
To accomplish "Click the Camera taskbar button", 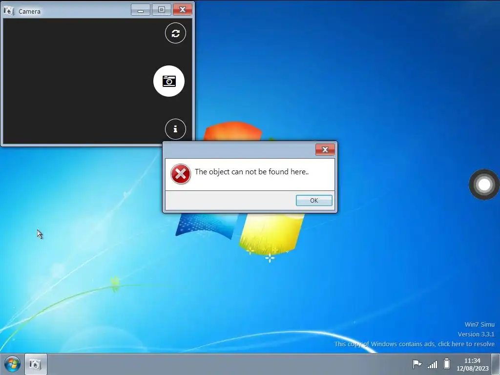I will [x=36, y=364].
